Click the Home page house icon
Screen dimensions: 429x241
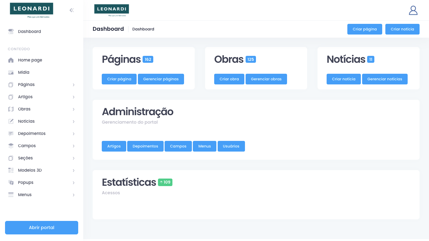click(x=11, y=60)
